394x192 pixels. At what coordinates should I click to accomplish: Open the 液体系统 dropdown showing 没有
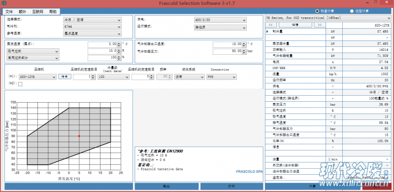click(x=190, y=77)
